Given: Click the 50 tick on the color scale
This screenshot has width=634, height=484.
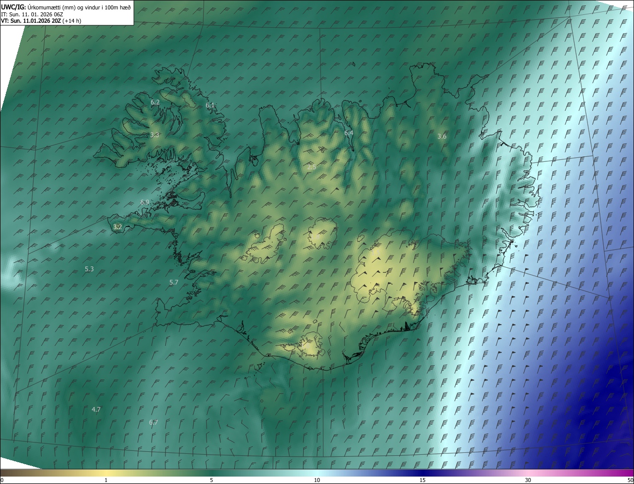Looking at the screenshot, I should pos(630,480).
